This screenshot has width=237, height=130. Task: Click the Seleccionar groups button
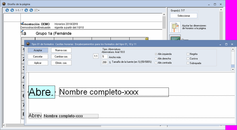[184, 16]
